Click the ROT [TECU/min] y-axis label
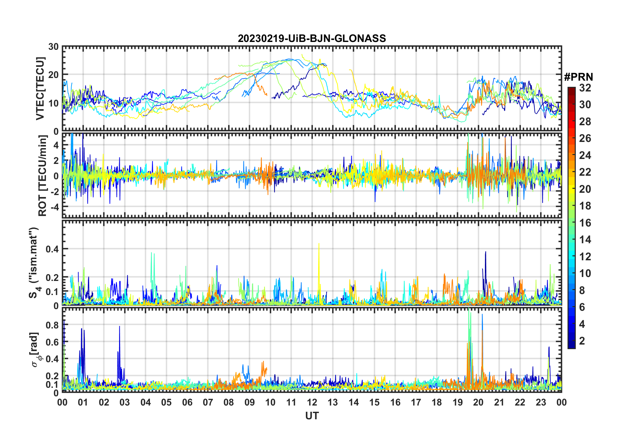The image size is (624, 436). click(x=42, y=176)
